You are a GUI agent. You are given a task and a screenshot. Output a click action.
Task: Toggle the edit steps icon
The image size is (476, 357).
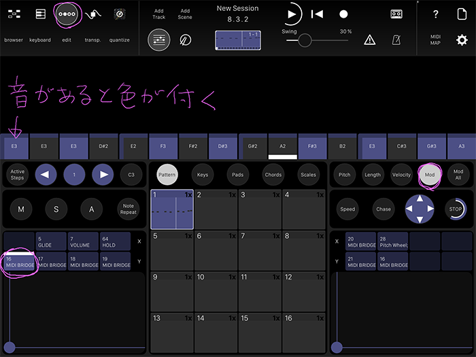[67, 14]
